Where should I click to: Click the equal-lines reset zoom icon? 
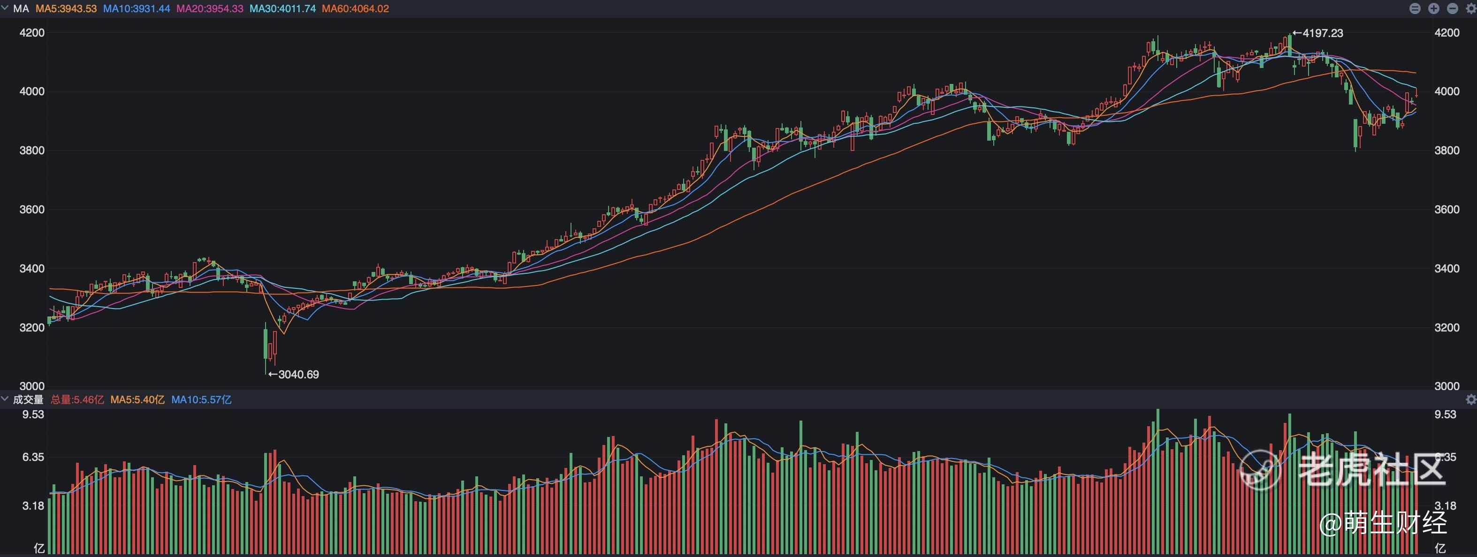1415,8
